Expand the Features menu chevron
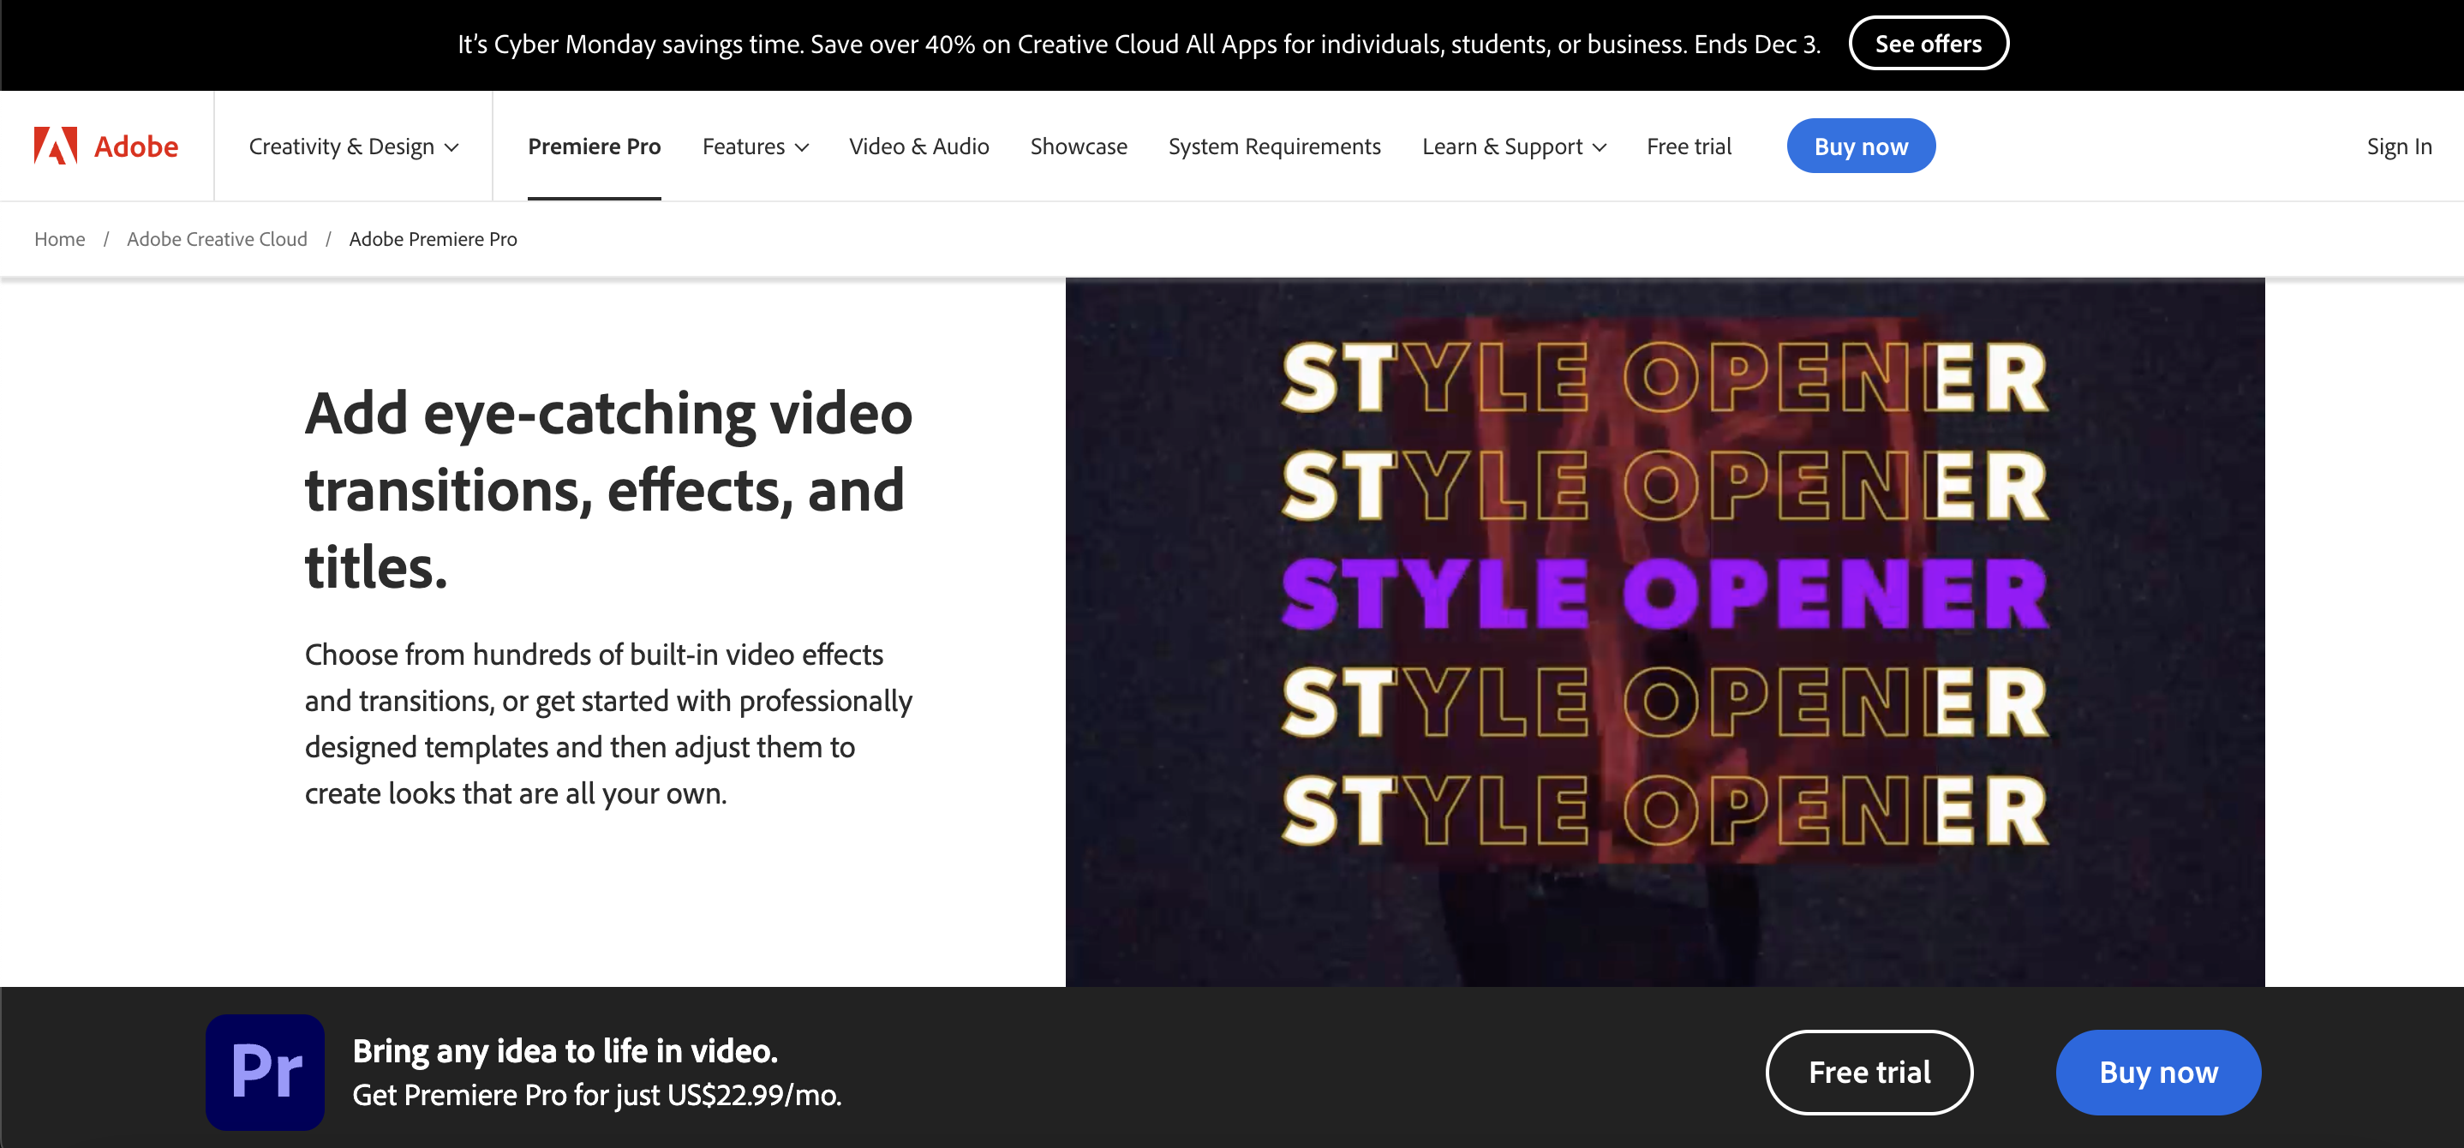The height and width of the screenshot is (1148, 2464). [802, 147]
